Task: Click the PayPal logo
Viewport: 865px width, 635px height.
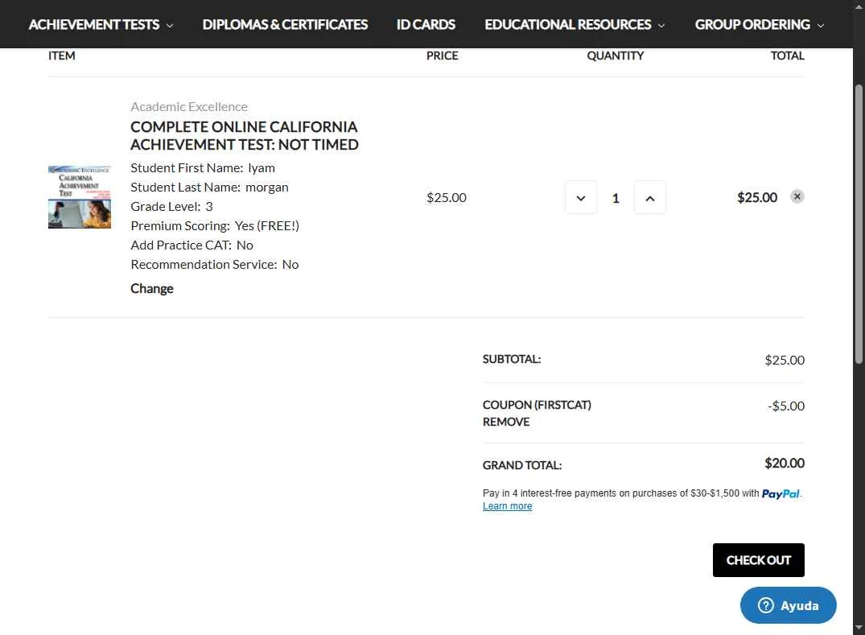Action: [x=780, y=494]
